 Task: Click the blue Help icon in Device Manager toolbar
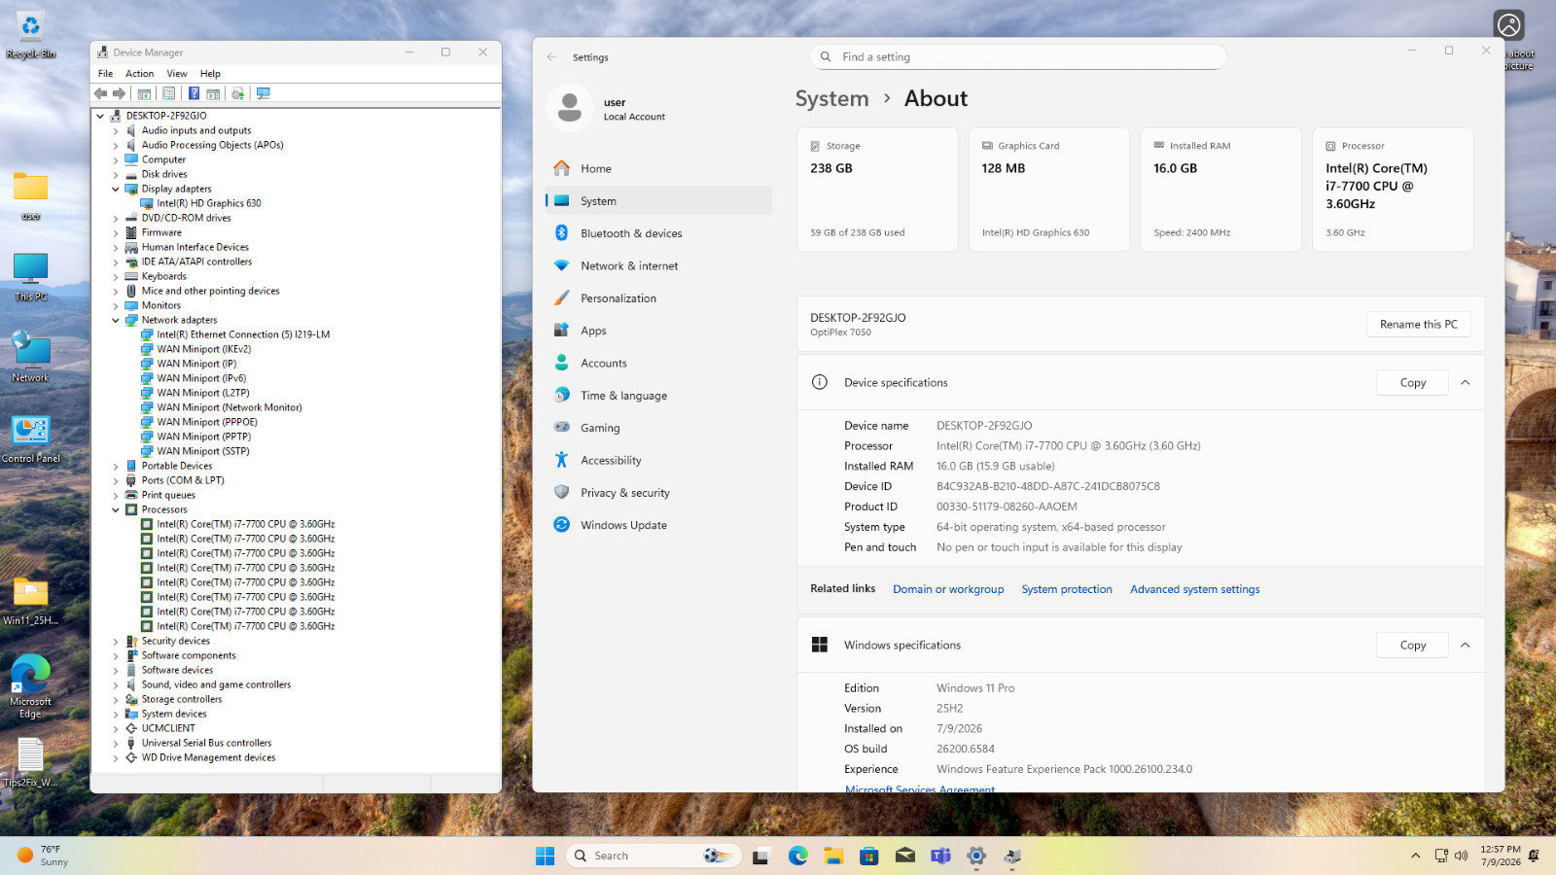coord(194,93)
